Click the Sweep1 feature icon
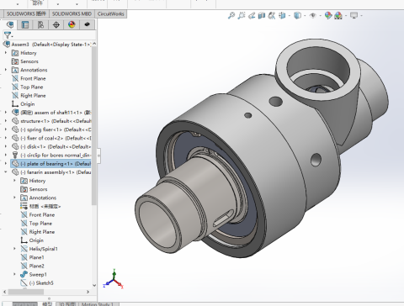This screenshot has height=306, width=404. click(x=24, y=274)
